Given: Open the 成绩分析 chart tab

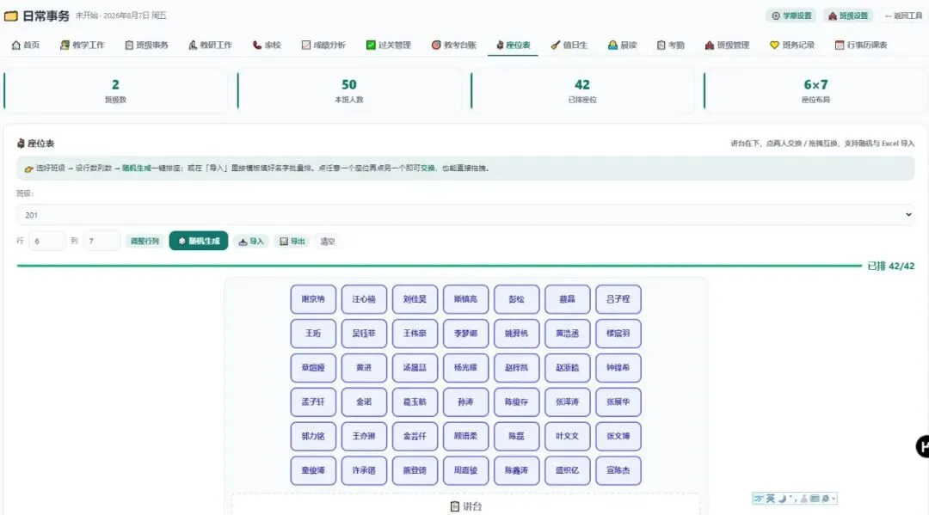Looking at the screenshot, I should coord(323,45).
